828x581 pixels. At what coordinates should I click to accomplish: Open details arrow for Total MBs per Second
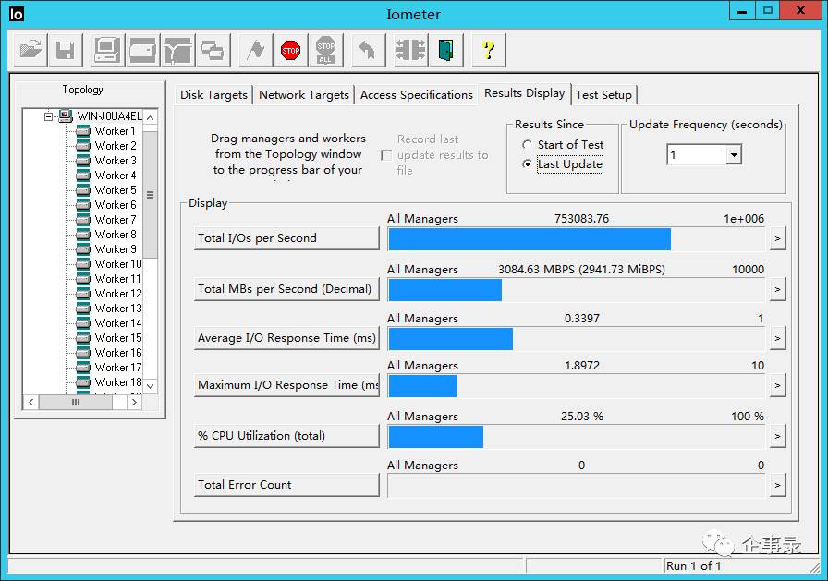pyautogui.click(x=777, y=289)
